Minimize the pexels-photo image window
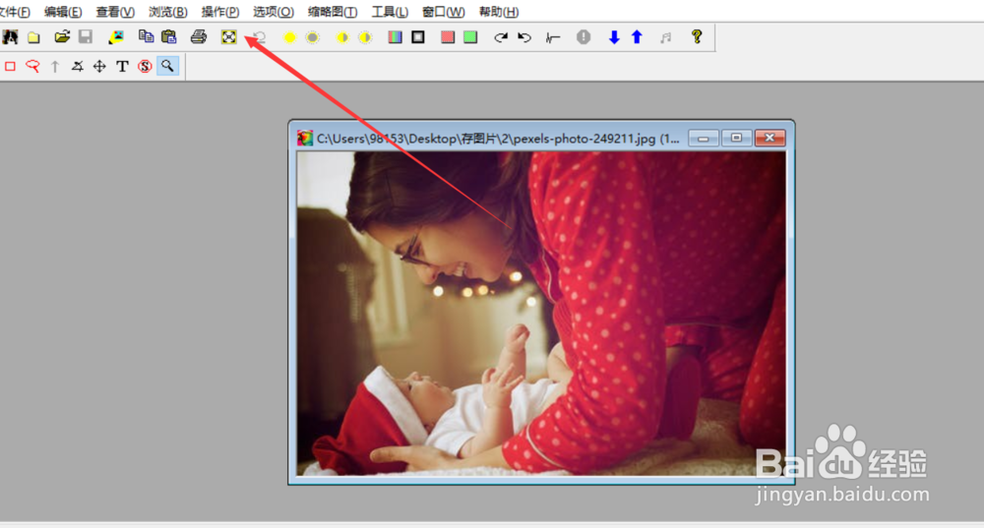Image resolution: width=984 pixels, height=528 pixels. 703,138
